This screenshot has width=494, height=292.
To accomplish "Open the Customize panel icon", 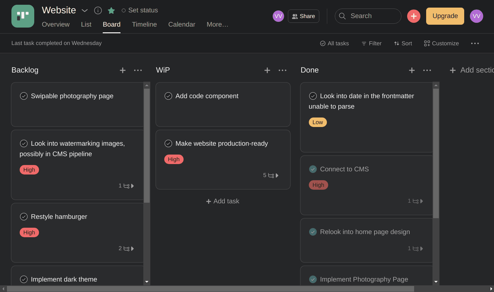I will [426, 43].
